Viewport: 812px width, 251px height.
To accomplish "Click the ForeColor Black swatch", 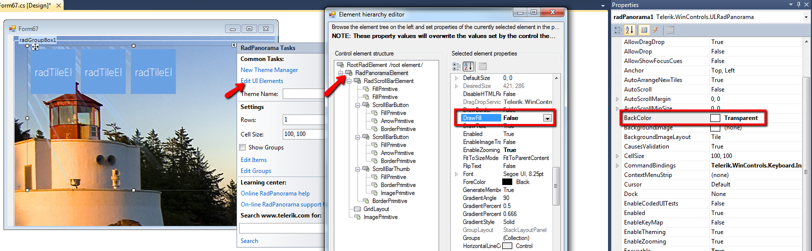I will coord(507,182).
